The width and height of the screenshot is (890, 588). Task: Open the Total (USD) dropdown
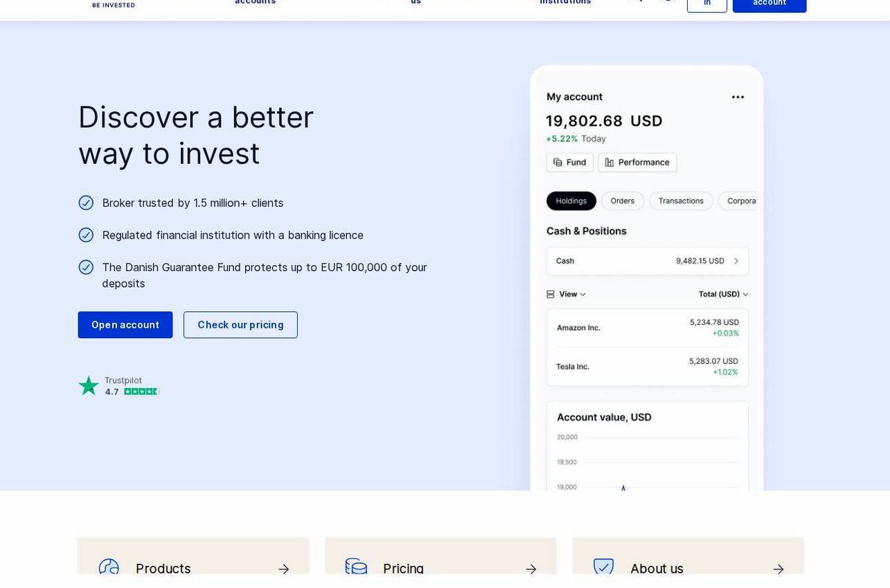click(724, 294)
